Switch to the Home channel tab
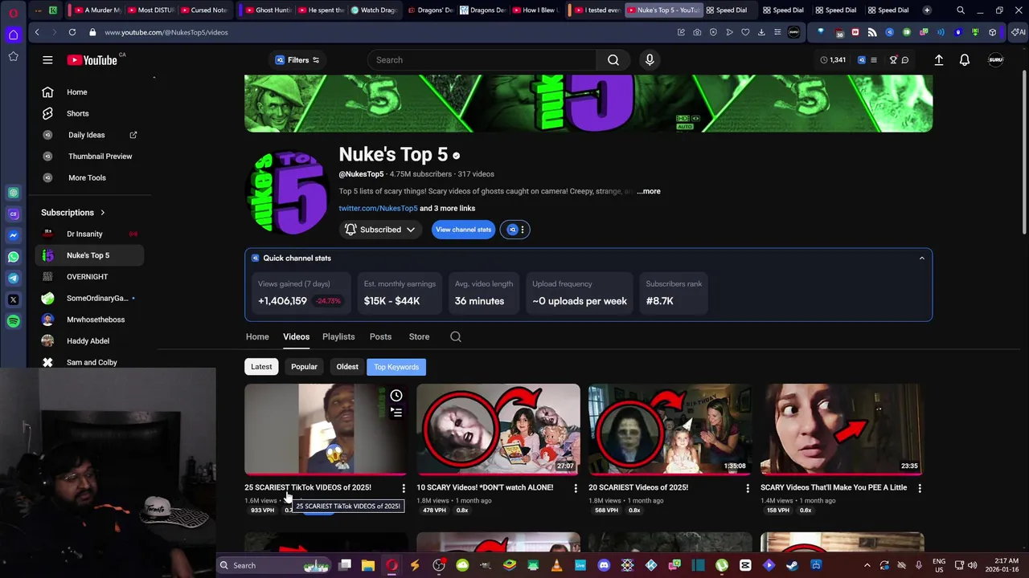 257,337
